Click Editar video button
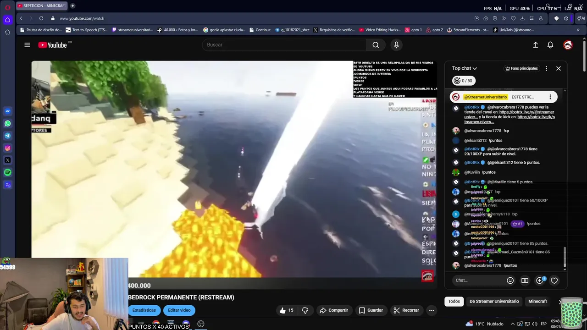 179,310
